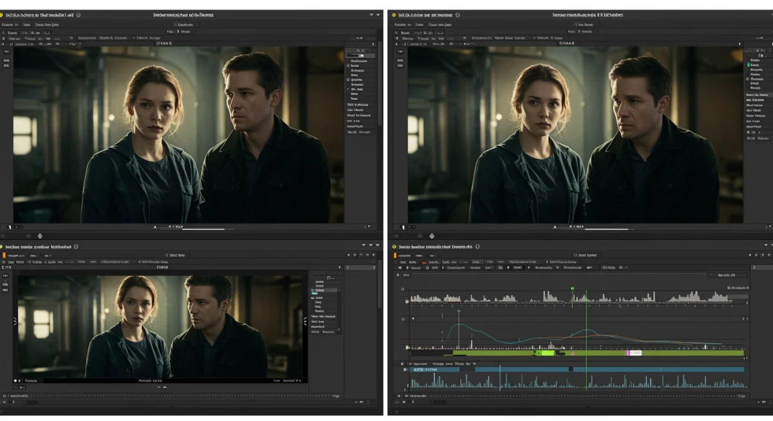The width and height of the screenshot is (773, 421).
Task: Click the help icon next to the timeline panel title
Action: pyautogui.click(x=476, y=248)
